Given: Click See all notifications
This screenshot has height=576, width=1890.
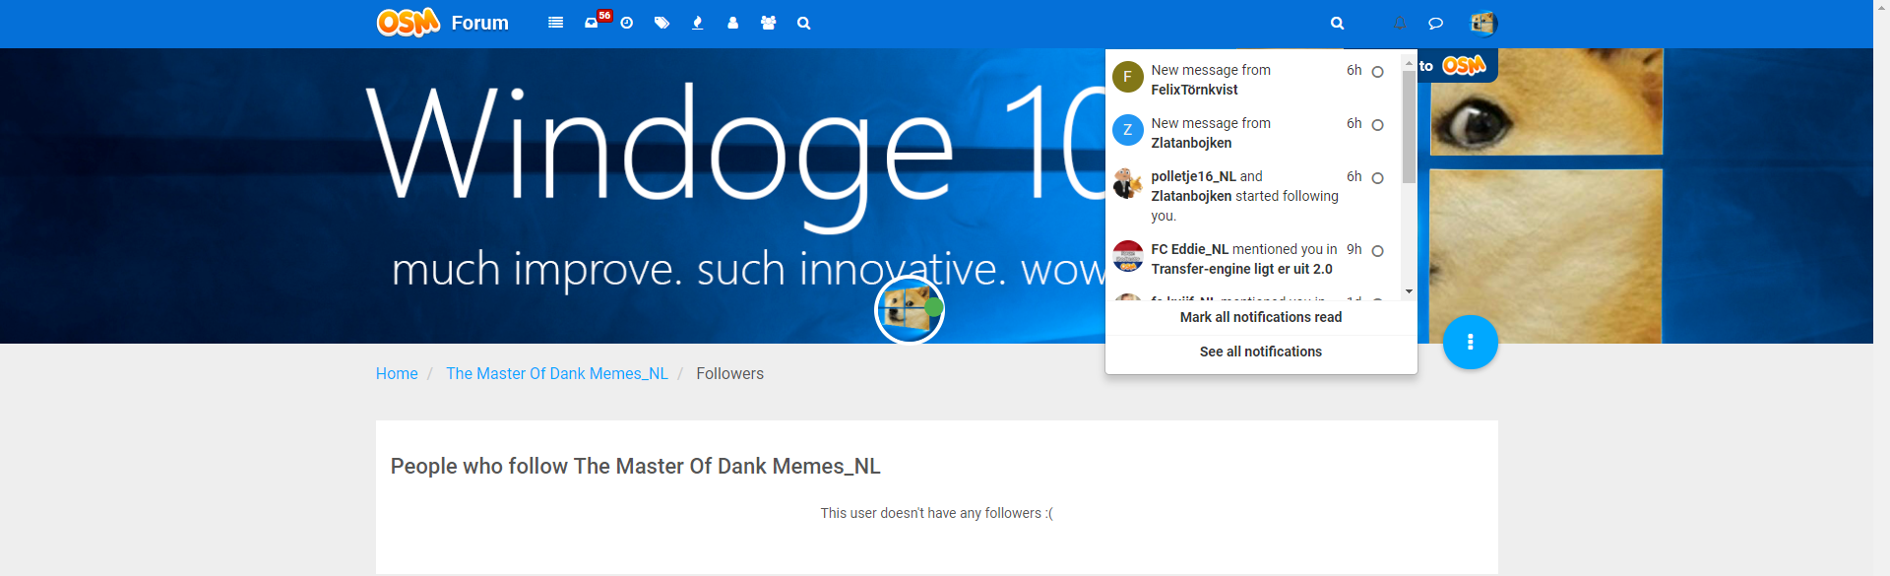Looking at the screenshot, I should pyautogui.click(x=1261, y=352).
